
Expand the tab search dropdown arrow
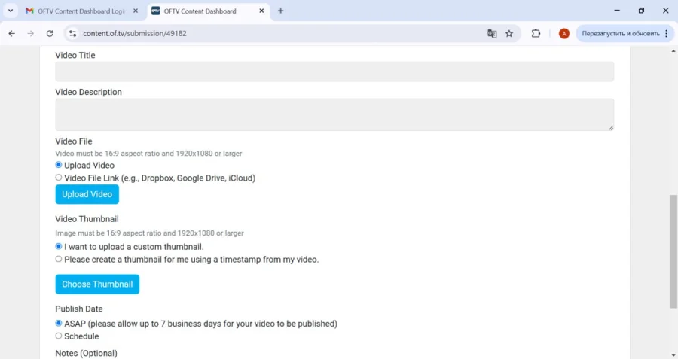(x=11, y=11)
